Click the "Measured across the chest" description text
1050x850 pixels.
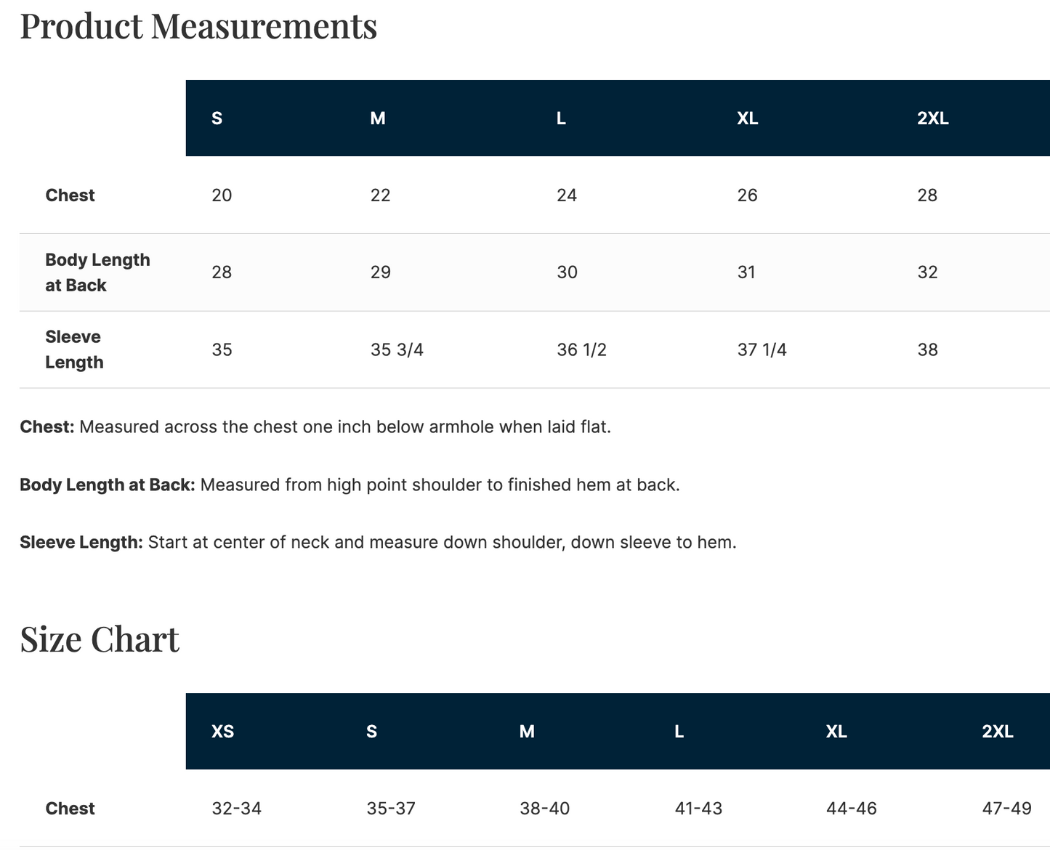click(344, 427)
